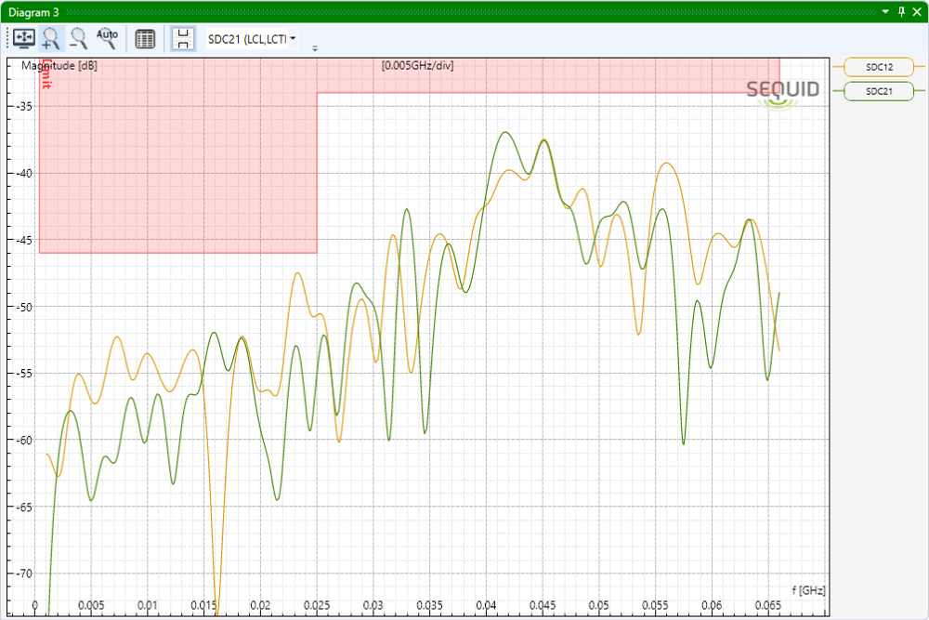The image size is (929, 620).
Task: Select the zoom in magnifier tool
Action: 51,38
